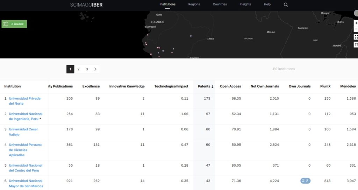Sort table by Open Access column
358x190 pixels.
click(230, 86)
